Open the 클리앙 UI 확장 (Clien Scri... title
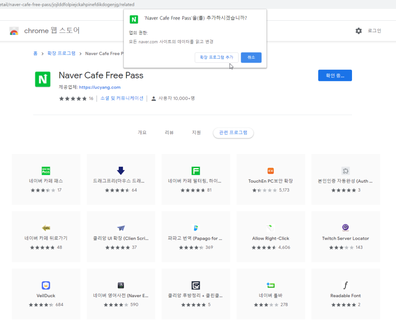396x322 pixels. [x=121, y=238]
